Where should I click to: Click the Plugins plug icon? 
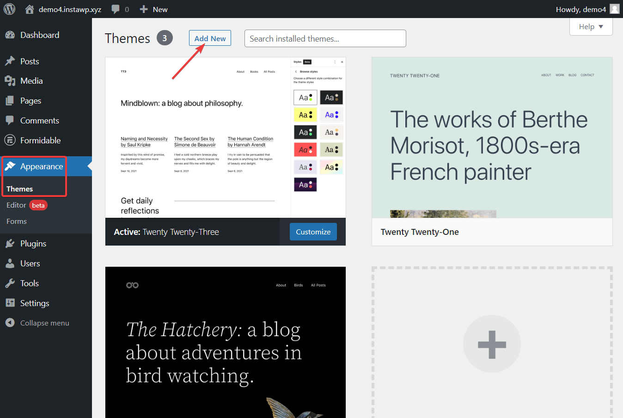click(x=10, y=243)
